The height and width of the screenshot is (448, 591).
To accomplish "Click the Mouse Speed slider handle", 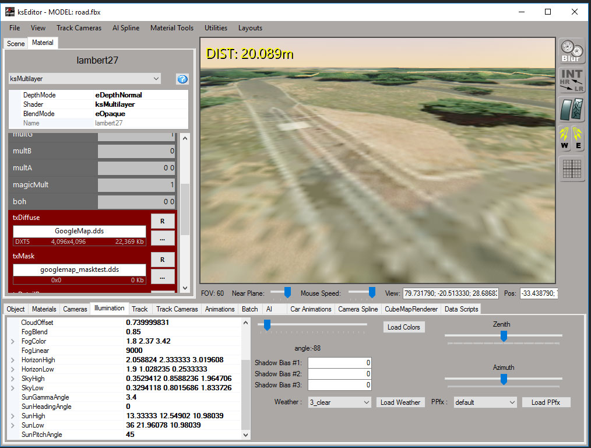I will (x=372, y=292).
